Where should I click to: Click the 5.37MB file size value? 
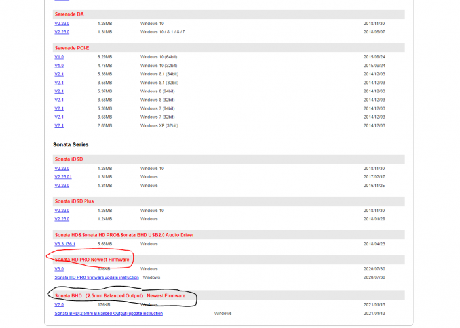(105, 91)
